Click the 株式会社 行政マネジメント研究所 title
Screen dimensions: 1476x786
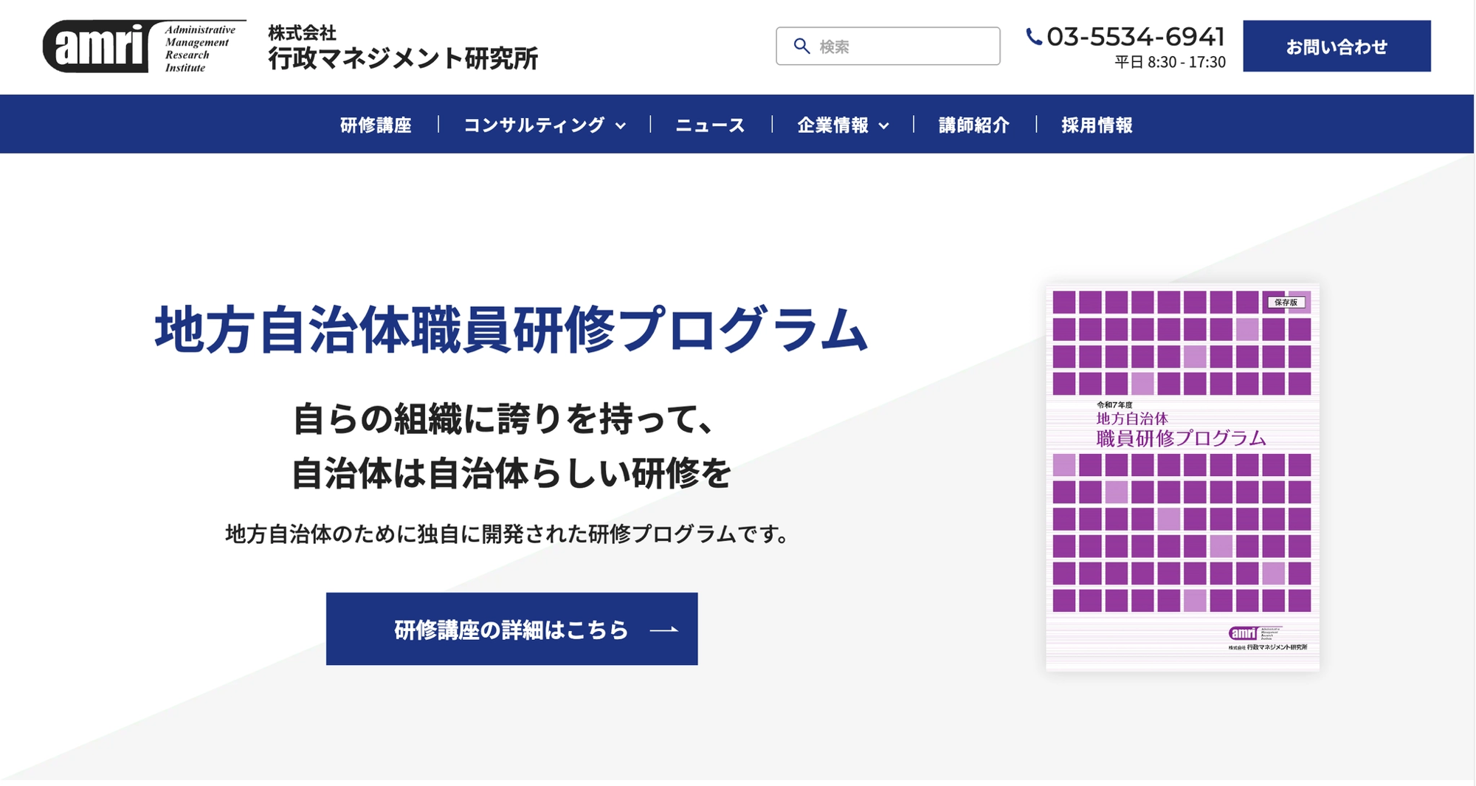pos(403,47)
